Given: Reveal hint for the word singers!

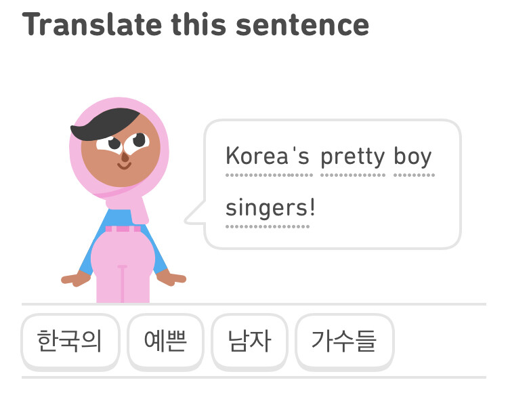Looking at the screenshot, I should click(270, 207).
